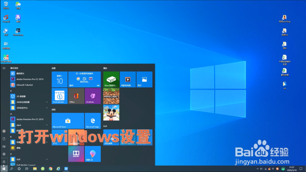Click the A letter header in app list
This screenshot has width=306, height=172.
click(11, 114)
